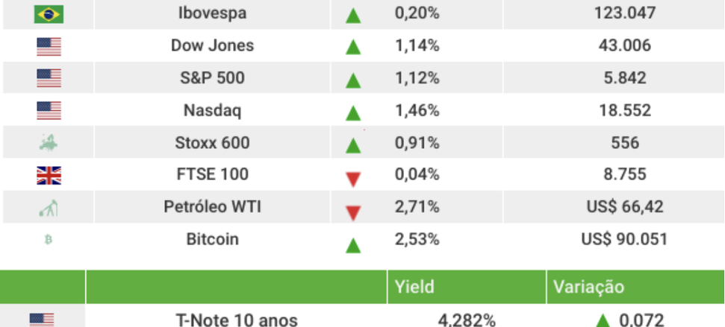This screenshot has width=725, height=327.
Task: Click the green up arrow for Ibovespa
Action: (x=353, y=15)
